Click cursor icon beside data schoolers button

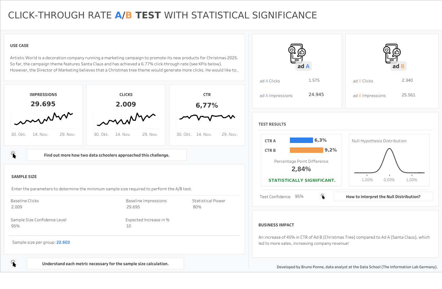(x=14, y=155)
